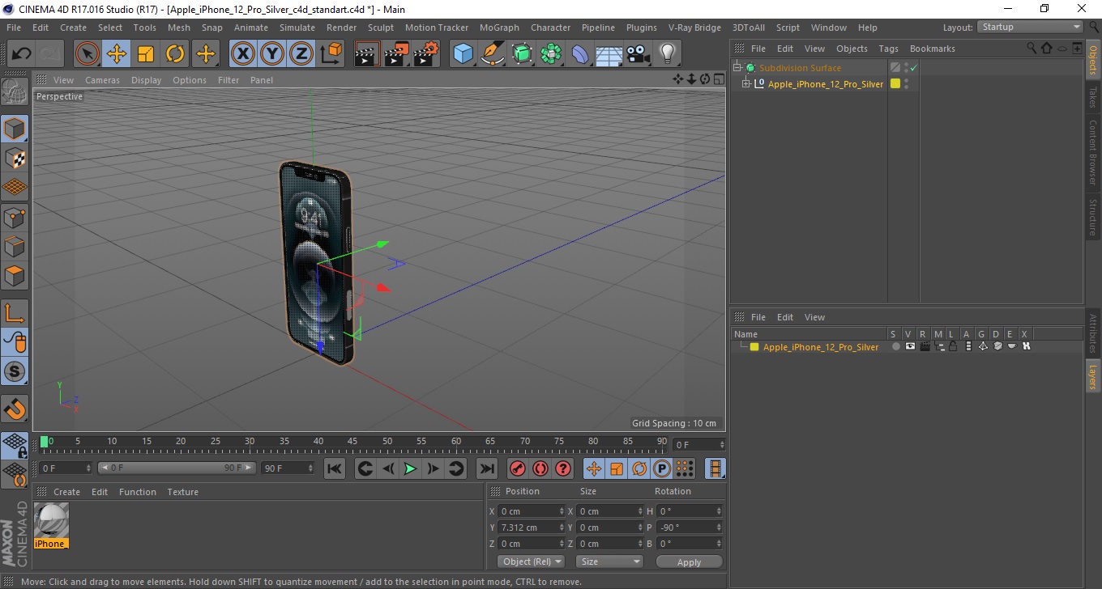
Task: Select the iPhone material thumbnail
Action: click(x=51, y=520)
